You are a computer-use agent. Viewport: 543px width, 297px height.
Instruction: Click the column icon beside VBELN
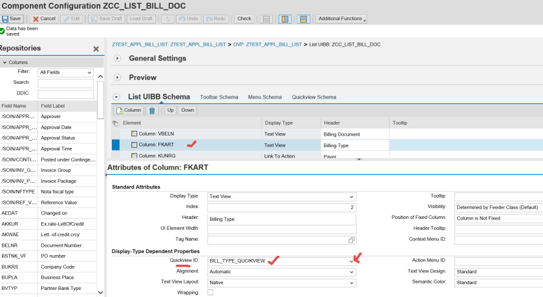(x=134, y=134)
